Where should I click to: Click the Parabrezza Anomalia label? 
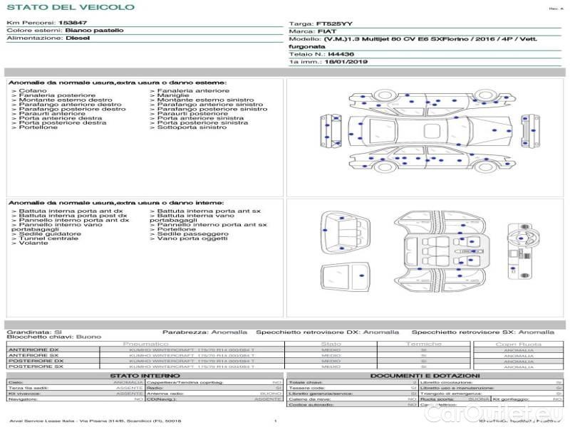[x=205, y=332]
